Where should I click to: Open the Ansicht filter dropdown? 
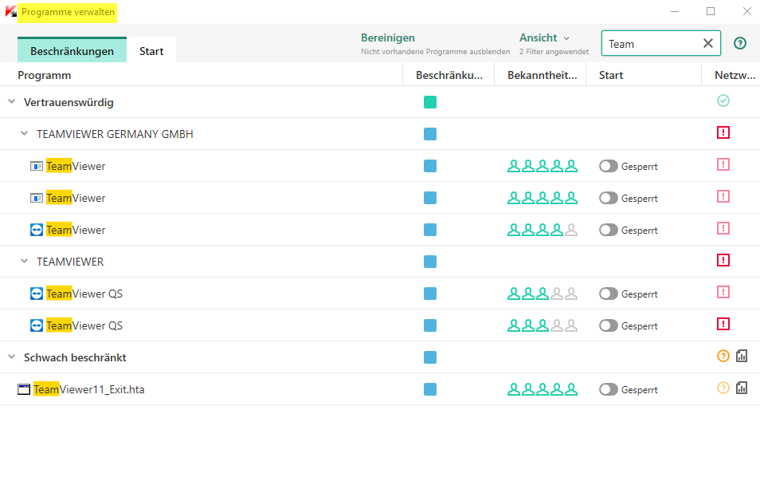tap(545, 37)
